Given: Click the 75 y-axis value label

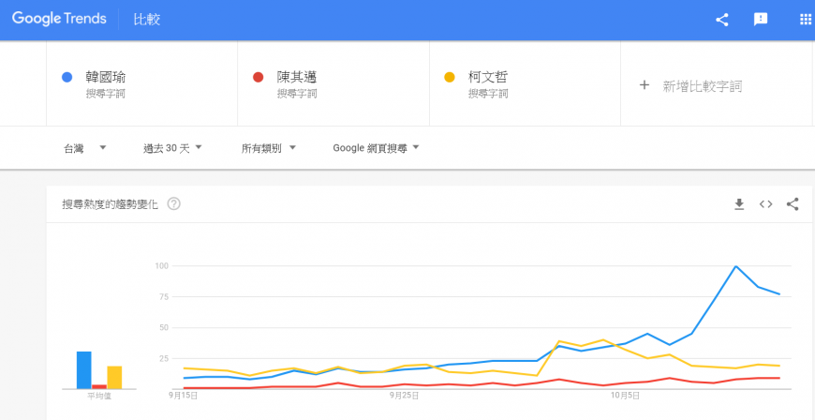Looking at the screenshot, I should click(x=165, y=296).
